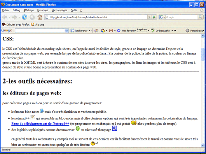Open the address bar history dropdown
This screenshot has height=154, width=206.
pyautogui.click(x=149, y=17)
